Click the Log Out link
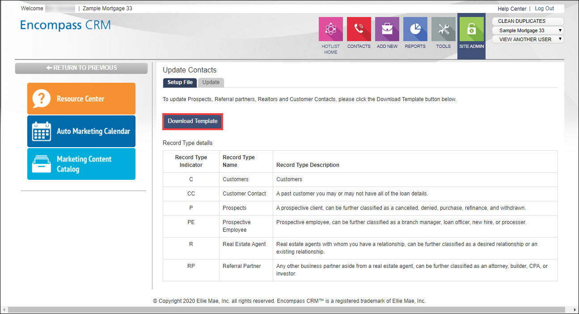Image resolution: width=579 pixels, height=314 pixels. point(544,8)
